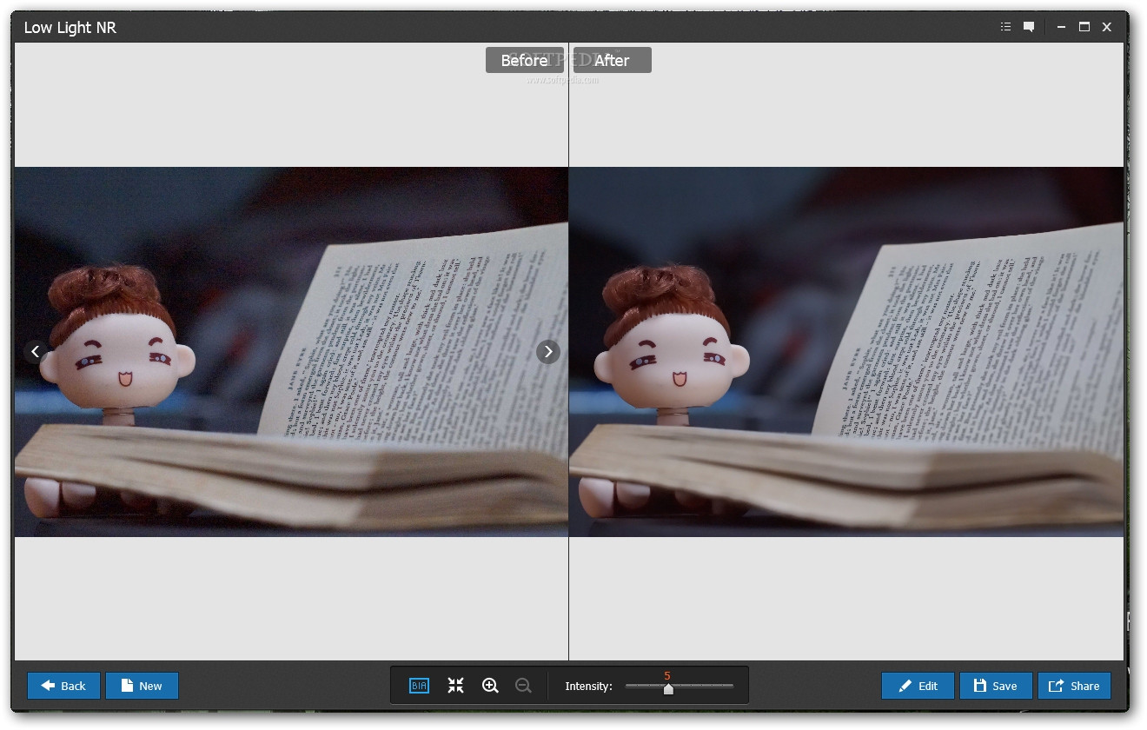
Task: Fit image to window icon
Action: [x=455, y=686]
